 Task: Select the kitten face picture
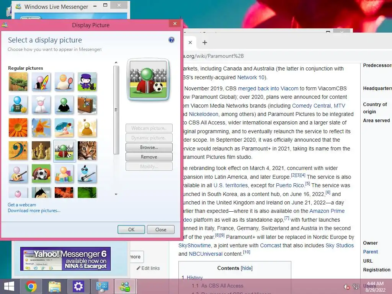point(87,151)
